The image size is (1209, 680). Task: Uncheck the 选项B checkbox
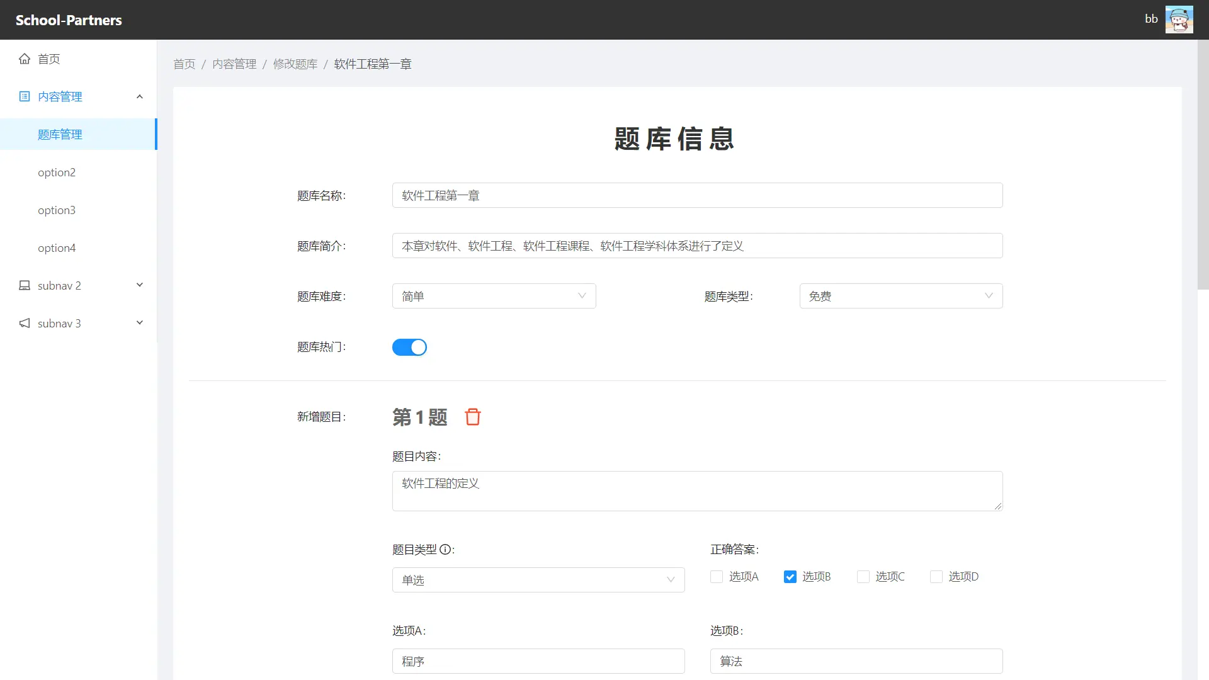(790, 577)
